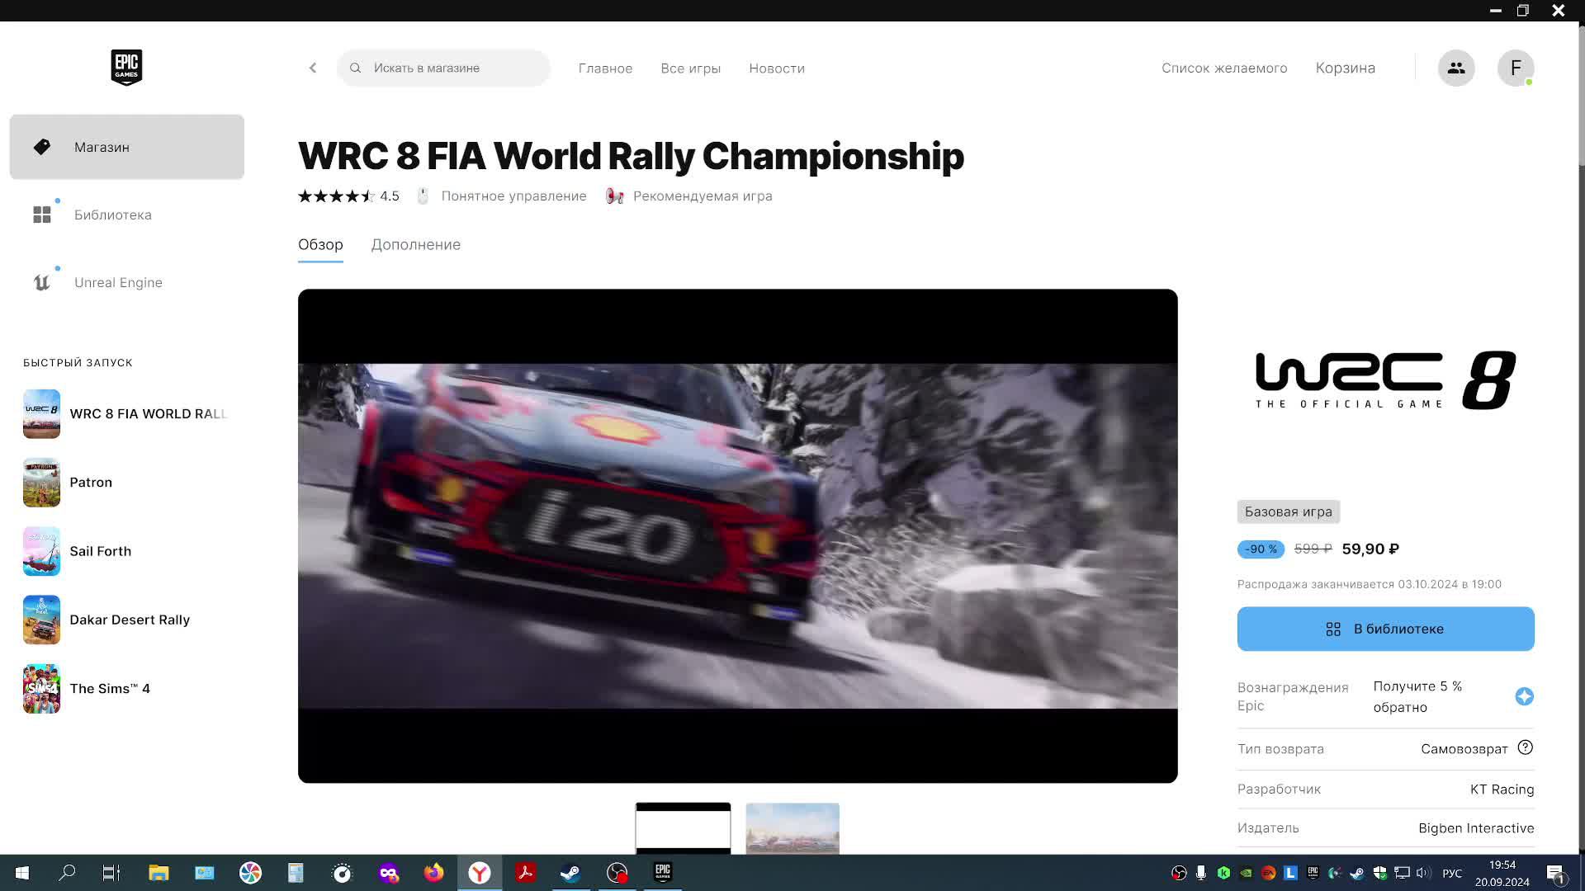The image size is (1585, 891).
Task: Open Все игры in the top menu
Action: 690,68
